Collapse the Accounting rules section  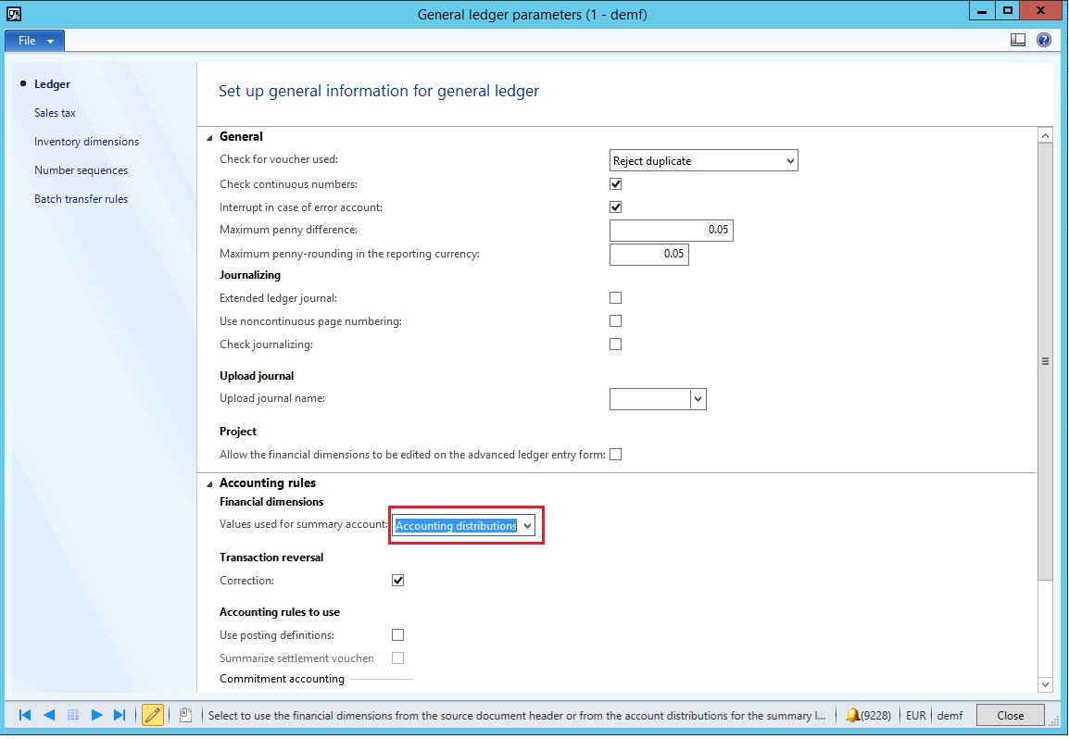pyautogui.click(x=209, y=483)
